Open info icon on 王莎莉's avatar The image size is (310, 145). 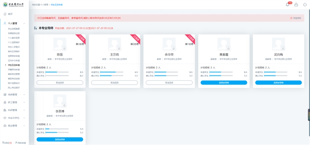pyautogui.click(x=119, y=49)
